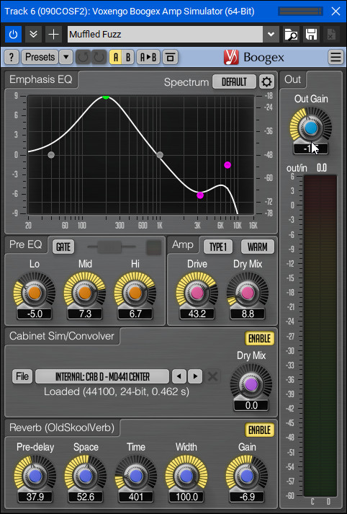Select the magenta EQ point near 3K
Viewport: 347px width, 514px height.
click(x=200, y=195)
